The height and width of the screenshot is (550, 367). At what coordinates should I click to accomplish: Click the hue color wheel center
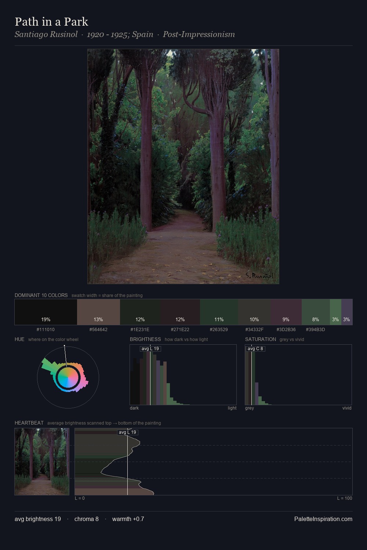pos(68,377)
